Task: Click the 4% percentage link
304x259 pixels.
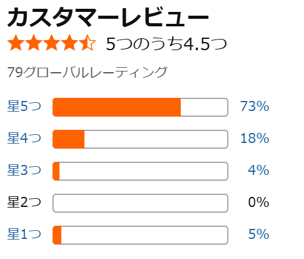Action: [258, 170]
